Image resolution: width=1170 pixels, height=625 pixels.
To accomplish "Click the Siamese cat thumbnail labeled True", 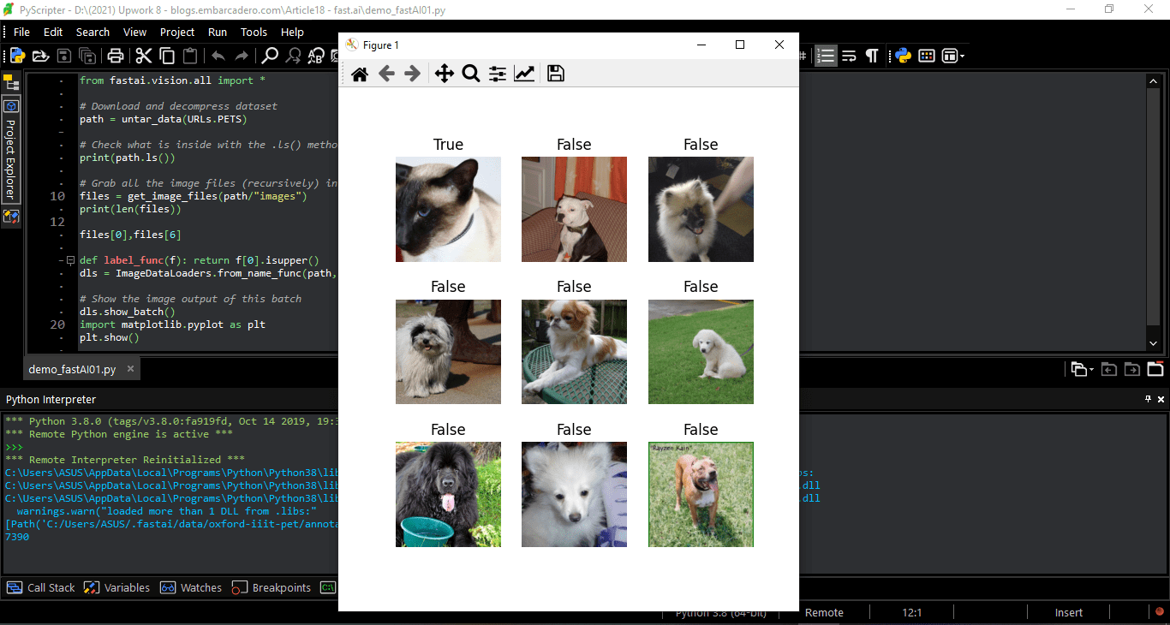I will 448,209.
